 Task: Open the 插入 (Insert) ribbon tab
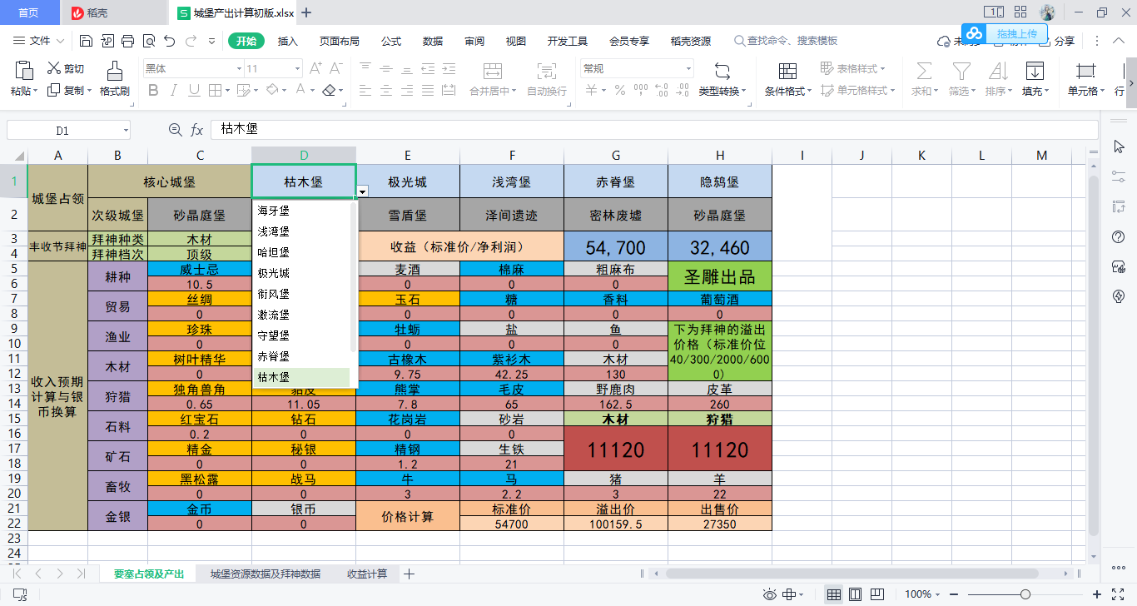tap(288, 41)
